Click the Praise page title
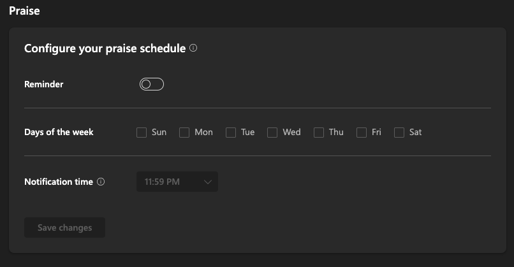This screenshot has width=514, height=267. click(x=24, y=10)
